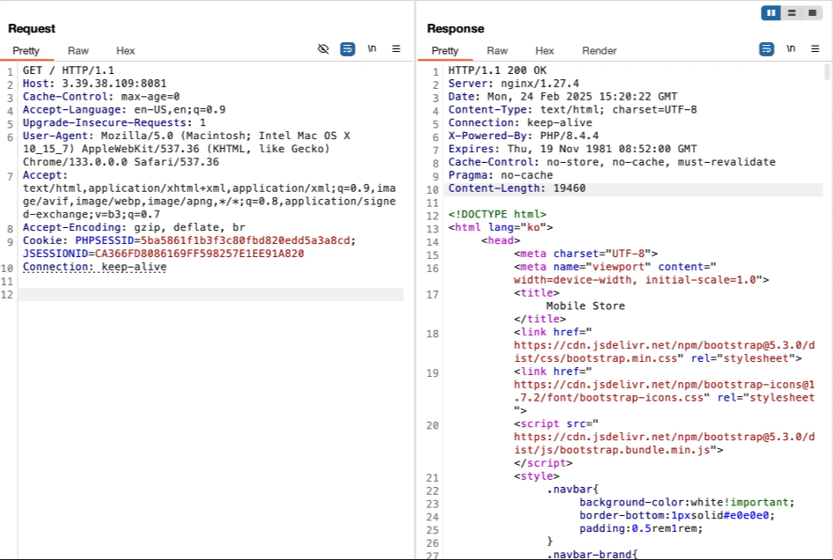Viewport: 833px width, 560px height.
Task: Open the Response Render tab
Action: click(x=600, y=50)
